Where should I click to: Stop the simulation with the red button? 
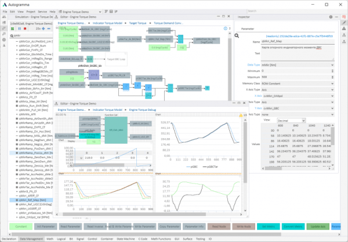(x=25, y=28)
